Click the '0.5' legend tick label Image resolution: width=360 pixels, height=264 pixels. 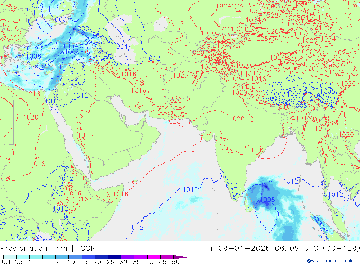click(x=19, y=262)
